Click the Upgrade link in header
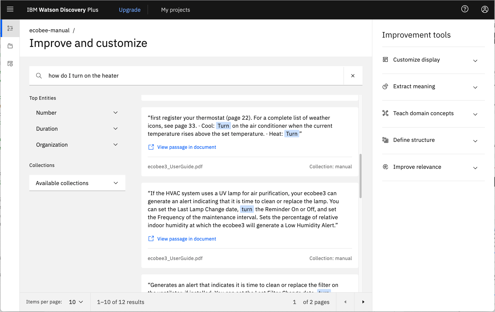This screenshot has width=495, height=312. (130, 10)
